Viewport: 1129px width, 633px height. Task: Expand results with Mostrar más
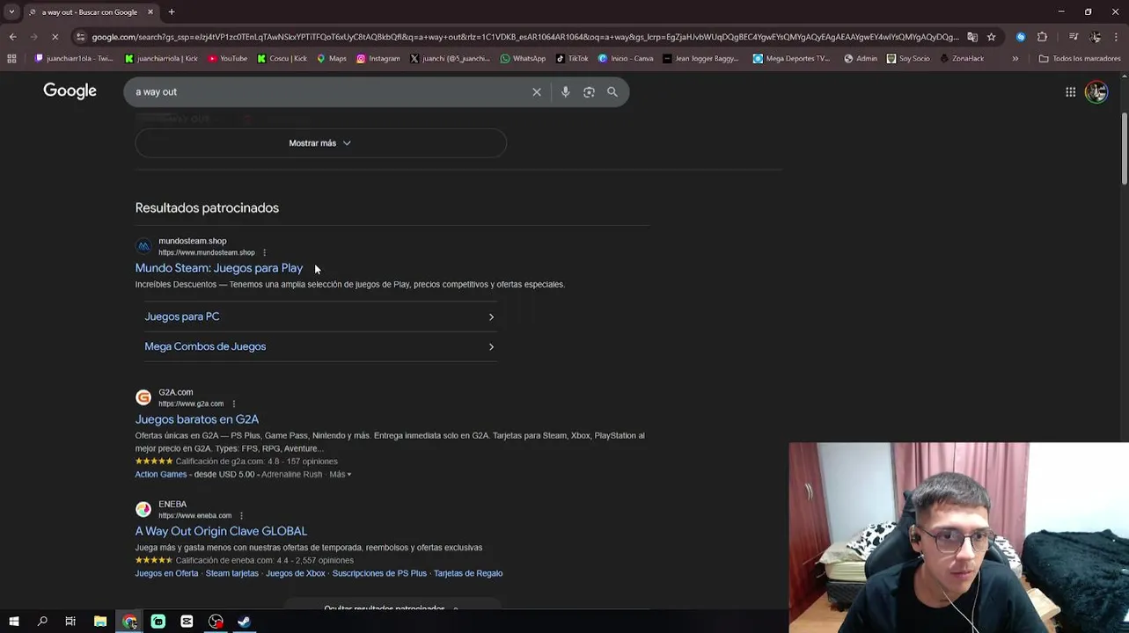320,143
